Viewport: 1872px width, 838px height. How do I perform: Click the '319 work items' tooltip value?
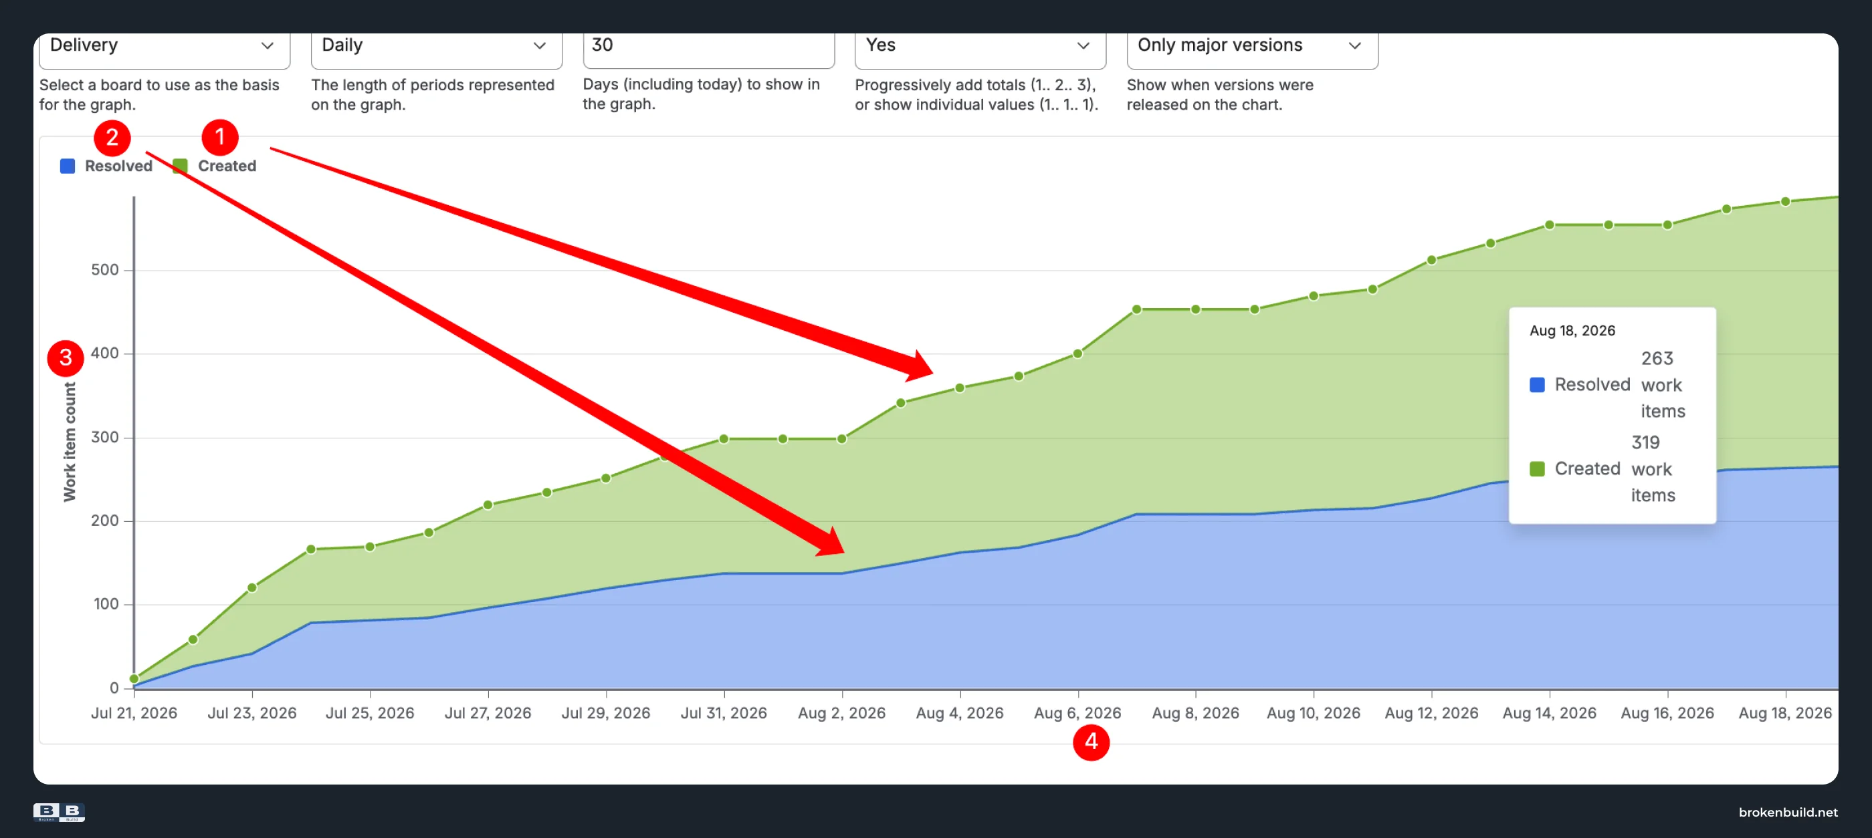[1653, 469]
